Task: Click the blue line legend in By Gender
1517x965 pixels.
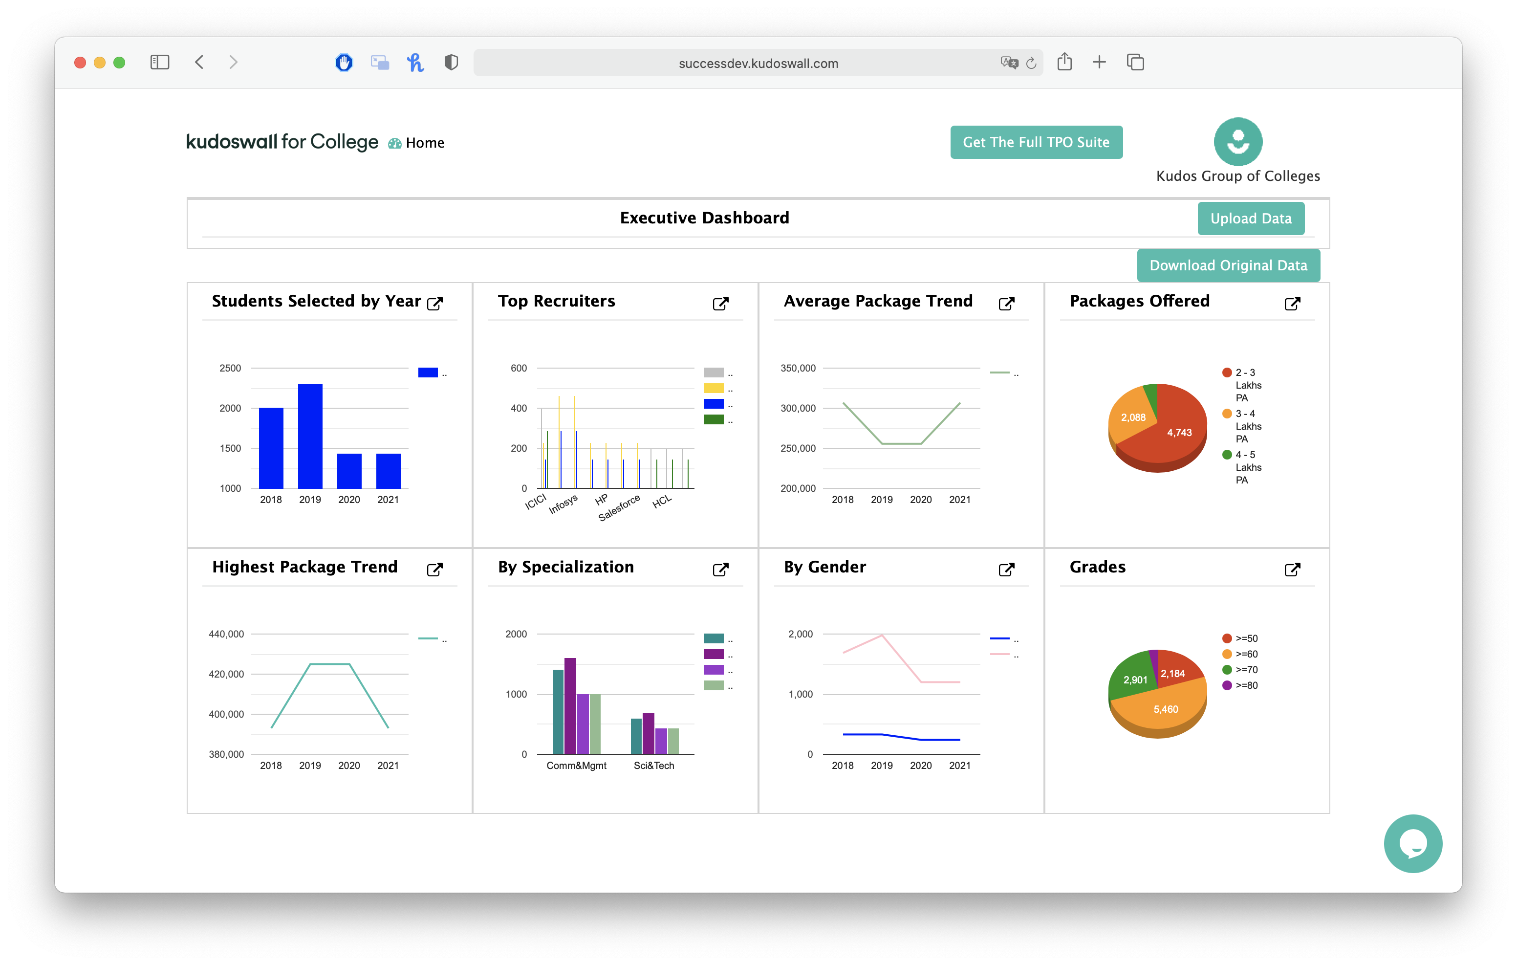Action: coord(999,638)
